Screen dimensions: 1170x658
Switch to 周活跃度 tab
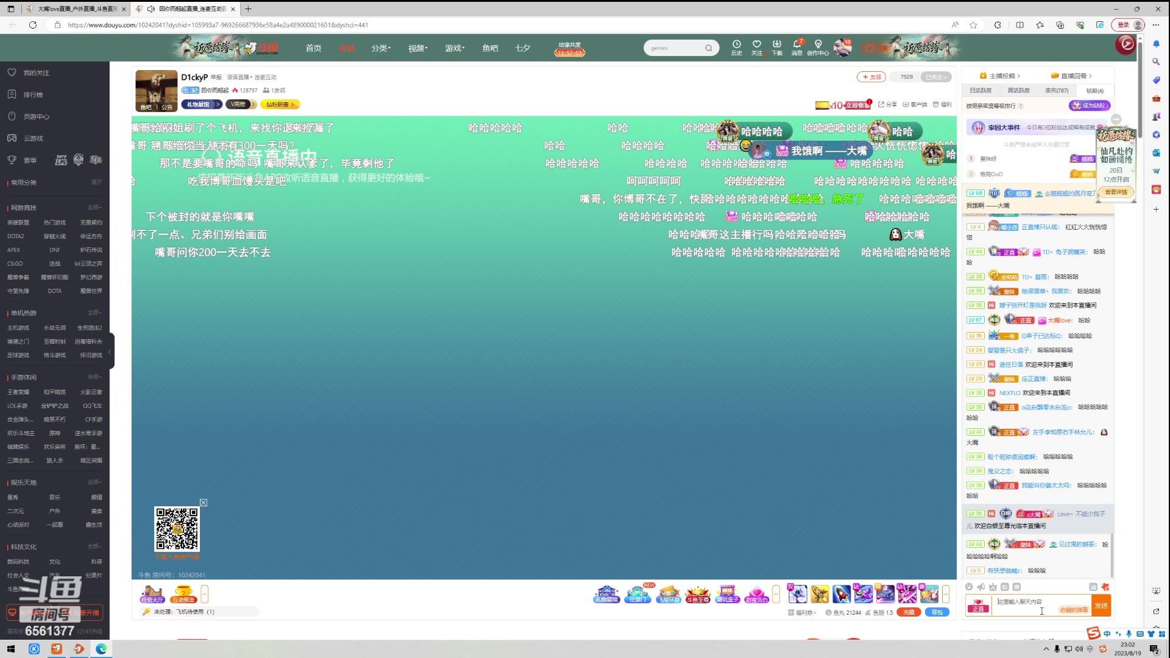(x=1018, y=90)
